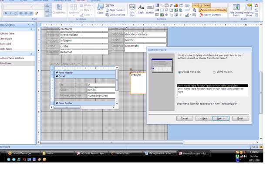Click the Add Existing Fields icon
273x171 pixels.
pos(236,10)
